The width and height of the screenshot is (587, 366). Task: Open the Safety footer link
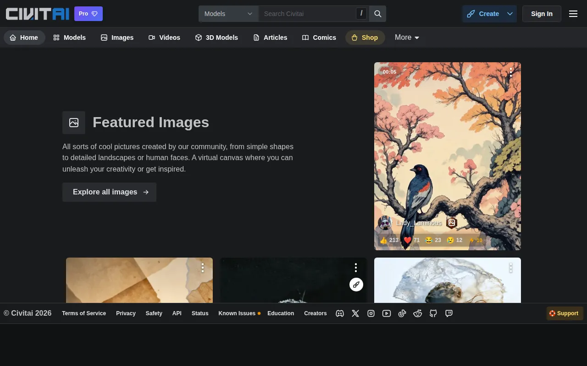[154, 313]
